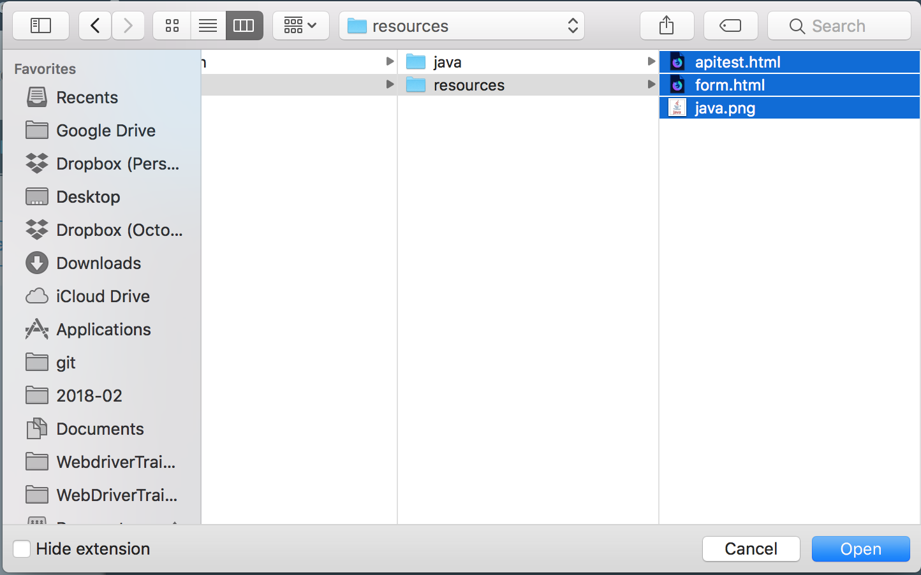
Task: Open Downloads in the sidebar
Action: pos(98,263)
